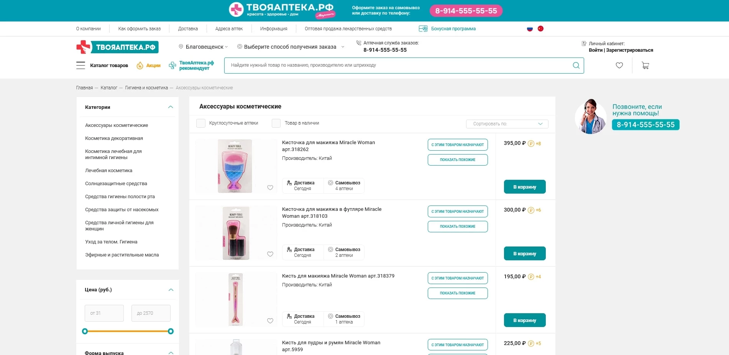Focus the product search field
Viewport: 729px width, 355px height.
399,66
